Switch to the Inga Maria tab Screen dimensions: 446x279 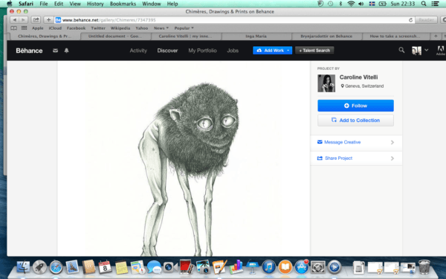coord(256,36)
